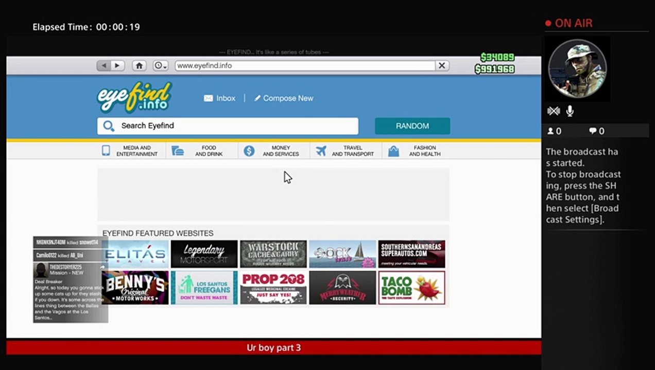Open the Elitas Travel website tile

point(135,254)
